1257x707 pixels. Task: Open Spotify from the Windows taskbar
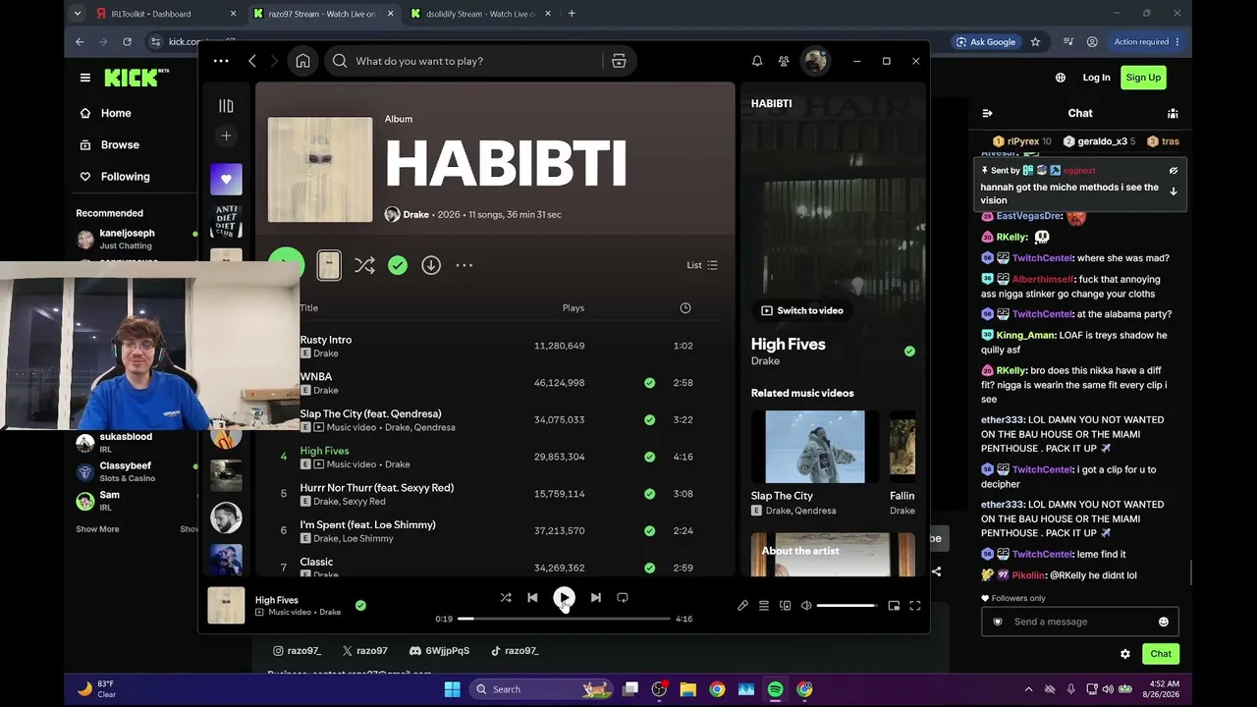pyautogui.click(x=775, y=689)
